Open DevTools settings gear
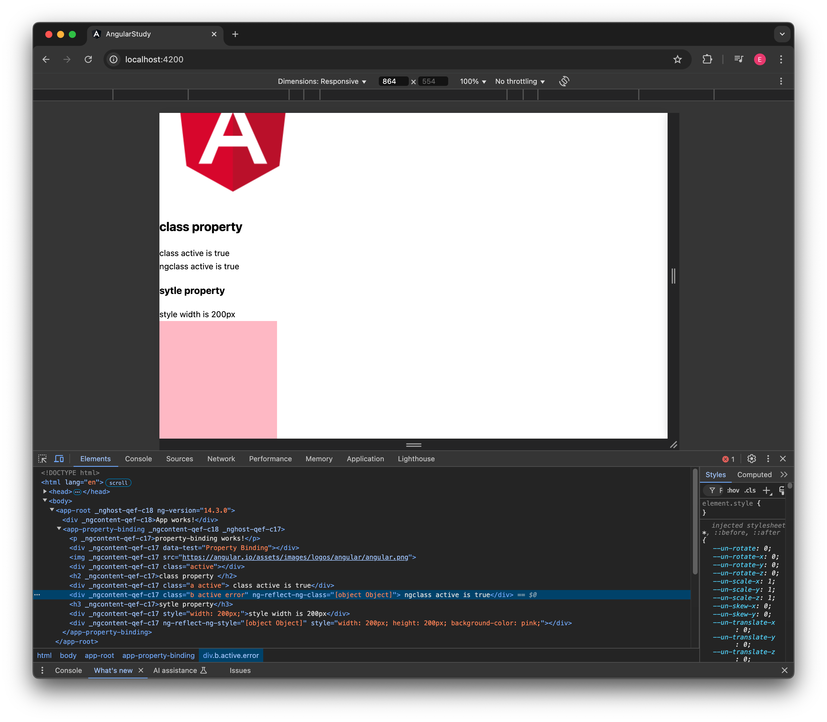827x722 pixels. pyautogui.click(x=751, y=459)
